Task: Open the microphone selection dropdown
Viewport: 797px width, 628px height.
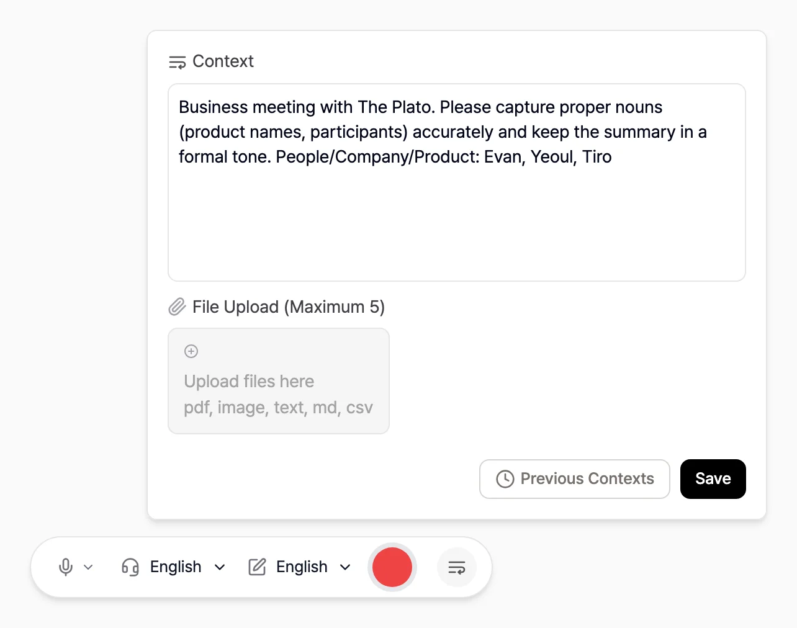Action: point(76,567)
